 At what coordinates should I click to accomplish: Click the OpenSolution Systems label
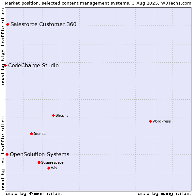40,155
